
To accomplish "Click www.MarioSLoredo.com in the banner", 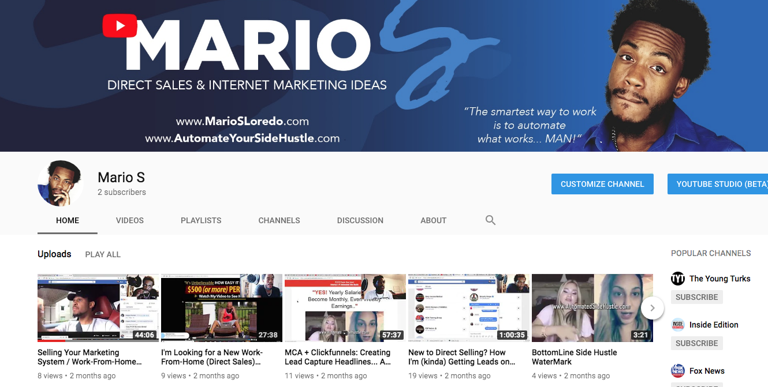I will click(x=243, y=122).
